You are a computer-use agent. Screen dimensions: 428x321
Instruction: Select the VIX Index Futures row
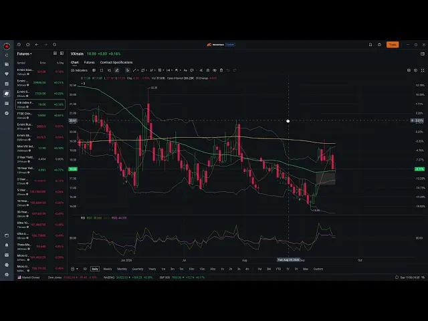[x=40, y=104]
